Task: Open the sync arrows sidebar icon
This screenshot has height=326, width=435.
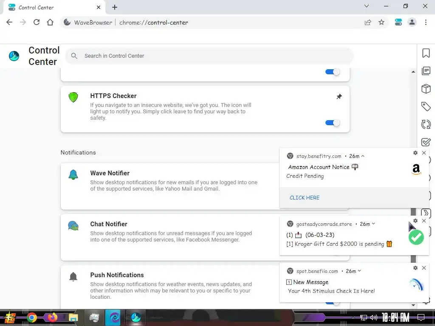Action: pyautogui.click(x=426, y=124)
